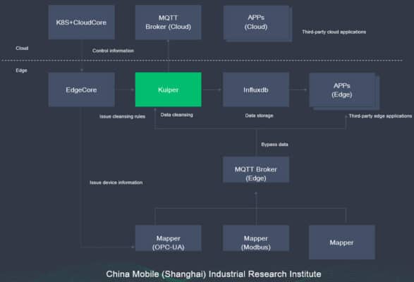Click the K8S+CloudCore box
The height and width of the screenshot is (282, 414).
tap(81, 22)
